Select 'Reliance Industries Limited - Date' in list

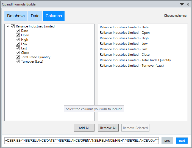coord(124,27)
